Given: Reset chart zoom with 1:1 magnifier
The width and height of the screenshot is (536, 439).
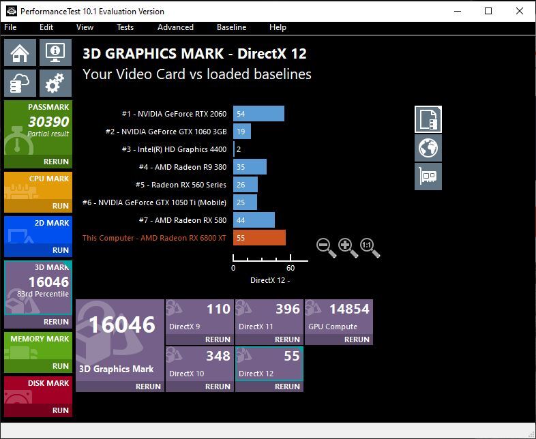Looking at the screenshot, I should pyautogui.click(x=370, y=247).
